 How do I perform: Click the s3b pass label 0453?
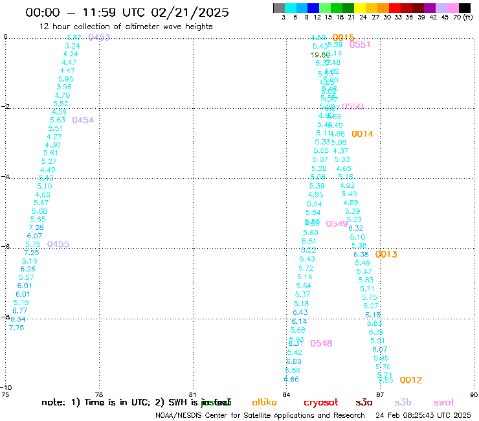point(99,38)
